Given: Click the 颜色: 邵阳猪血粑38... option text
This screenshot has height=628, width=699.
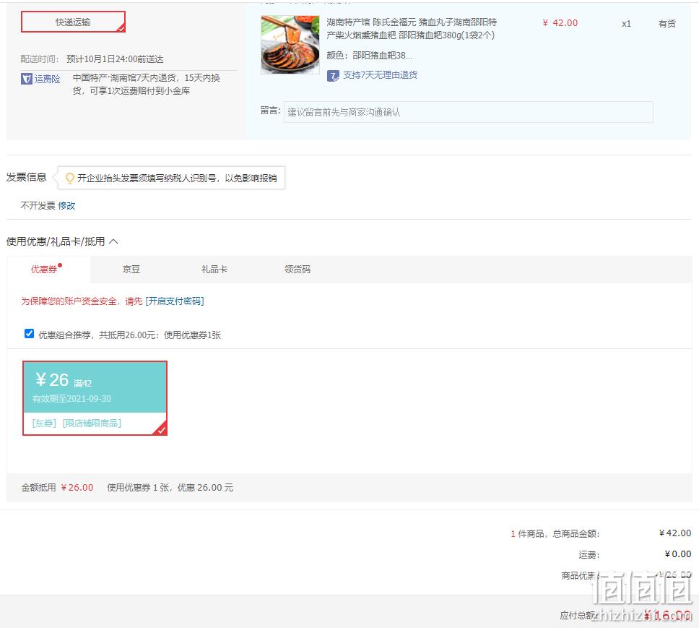Looking at the screenshot, I should 369,56.
